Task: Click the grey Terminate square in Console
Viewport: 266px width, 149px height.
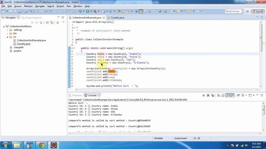Action: [204, 95]
